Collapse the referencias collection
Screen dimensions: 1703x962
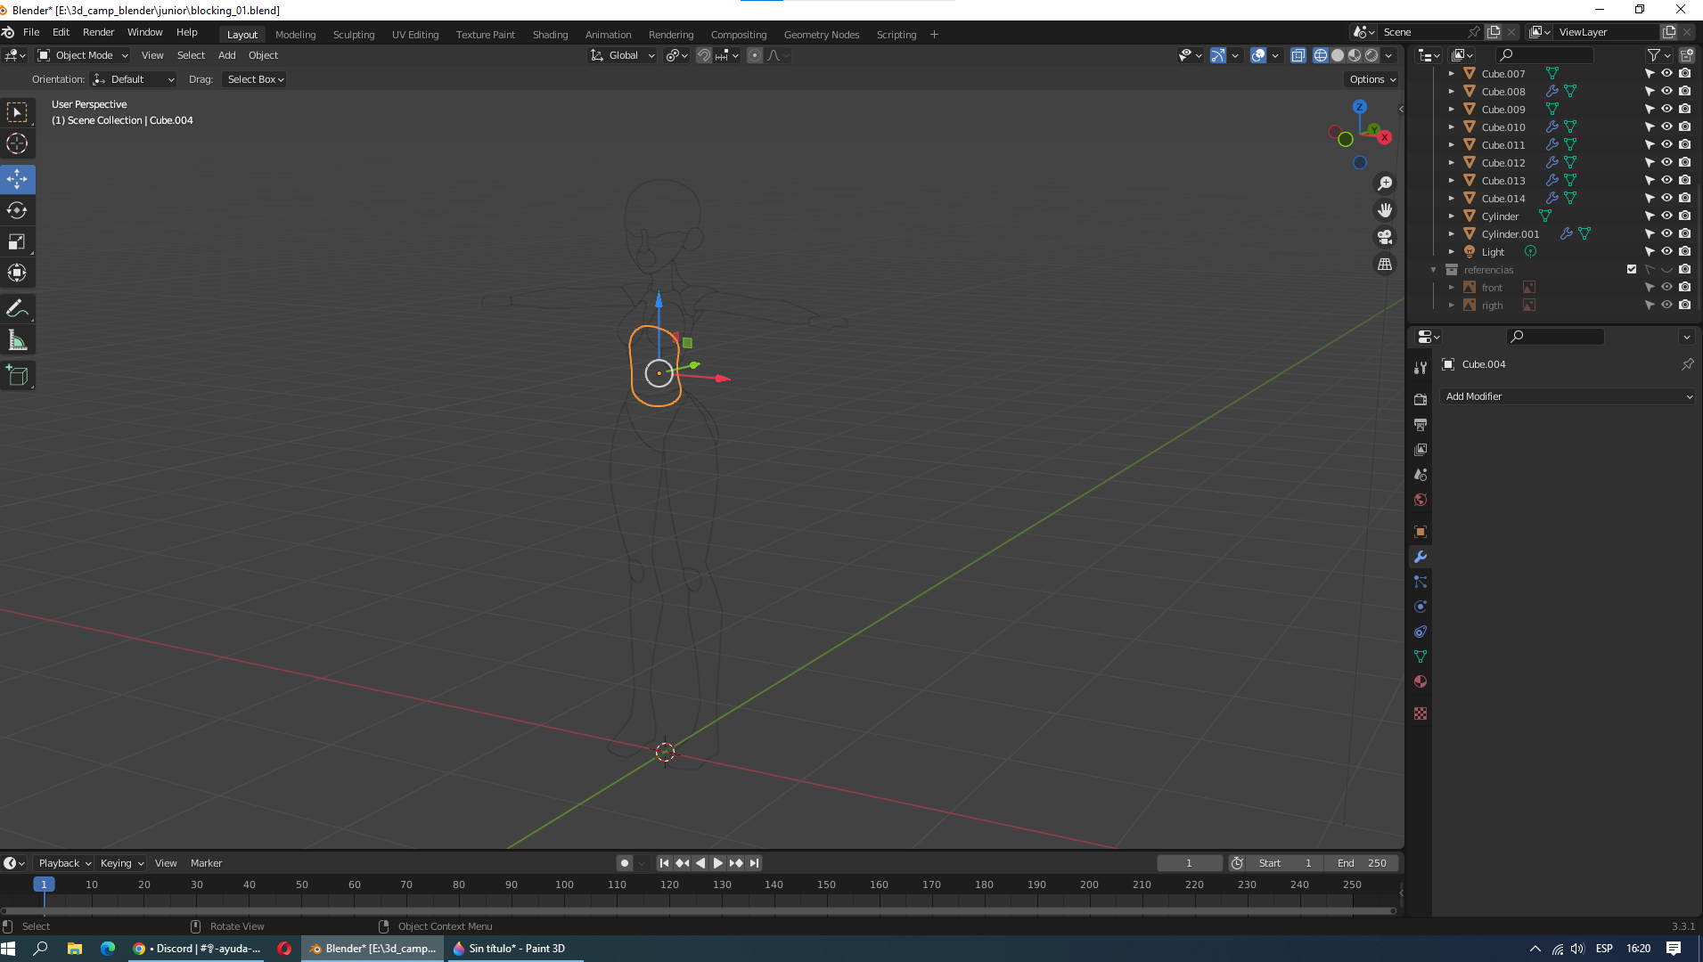tap(1434, 269)
